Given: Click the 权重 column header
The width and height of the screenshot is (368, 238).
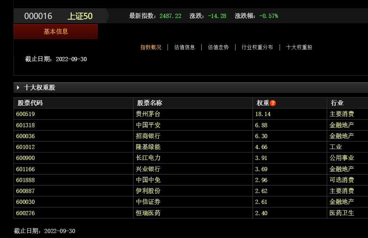Looking at the screenshot, I should (263, 103).
